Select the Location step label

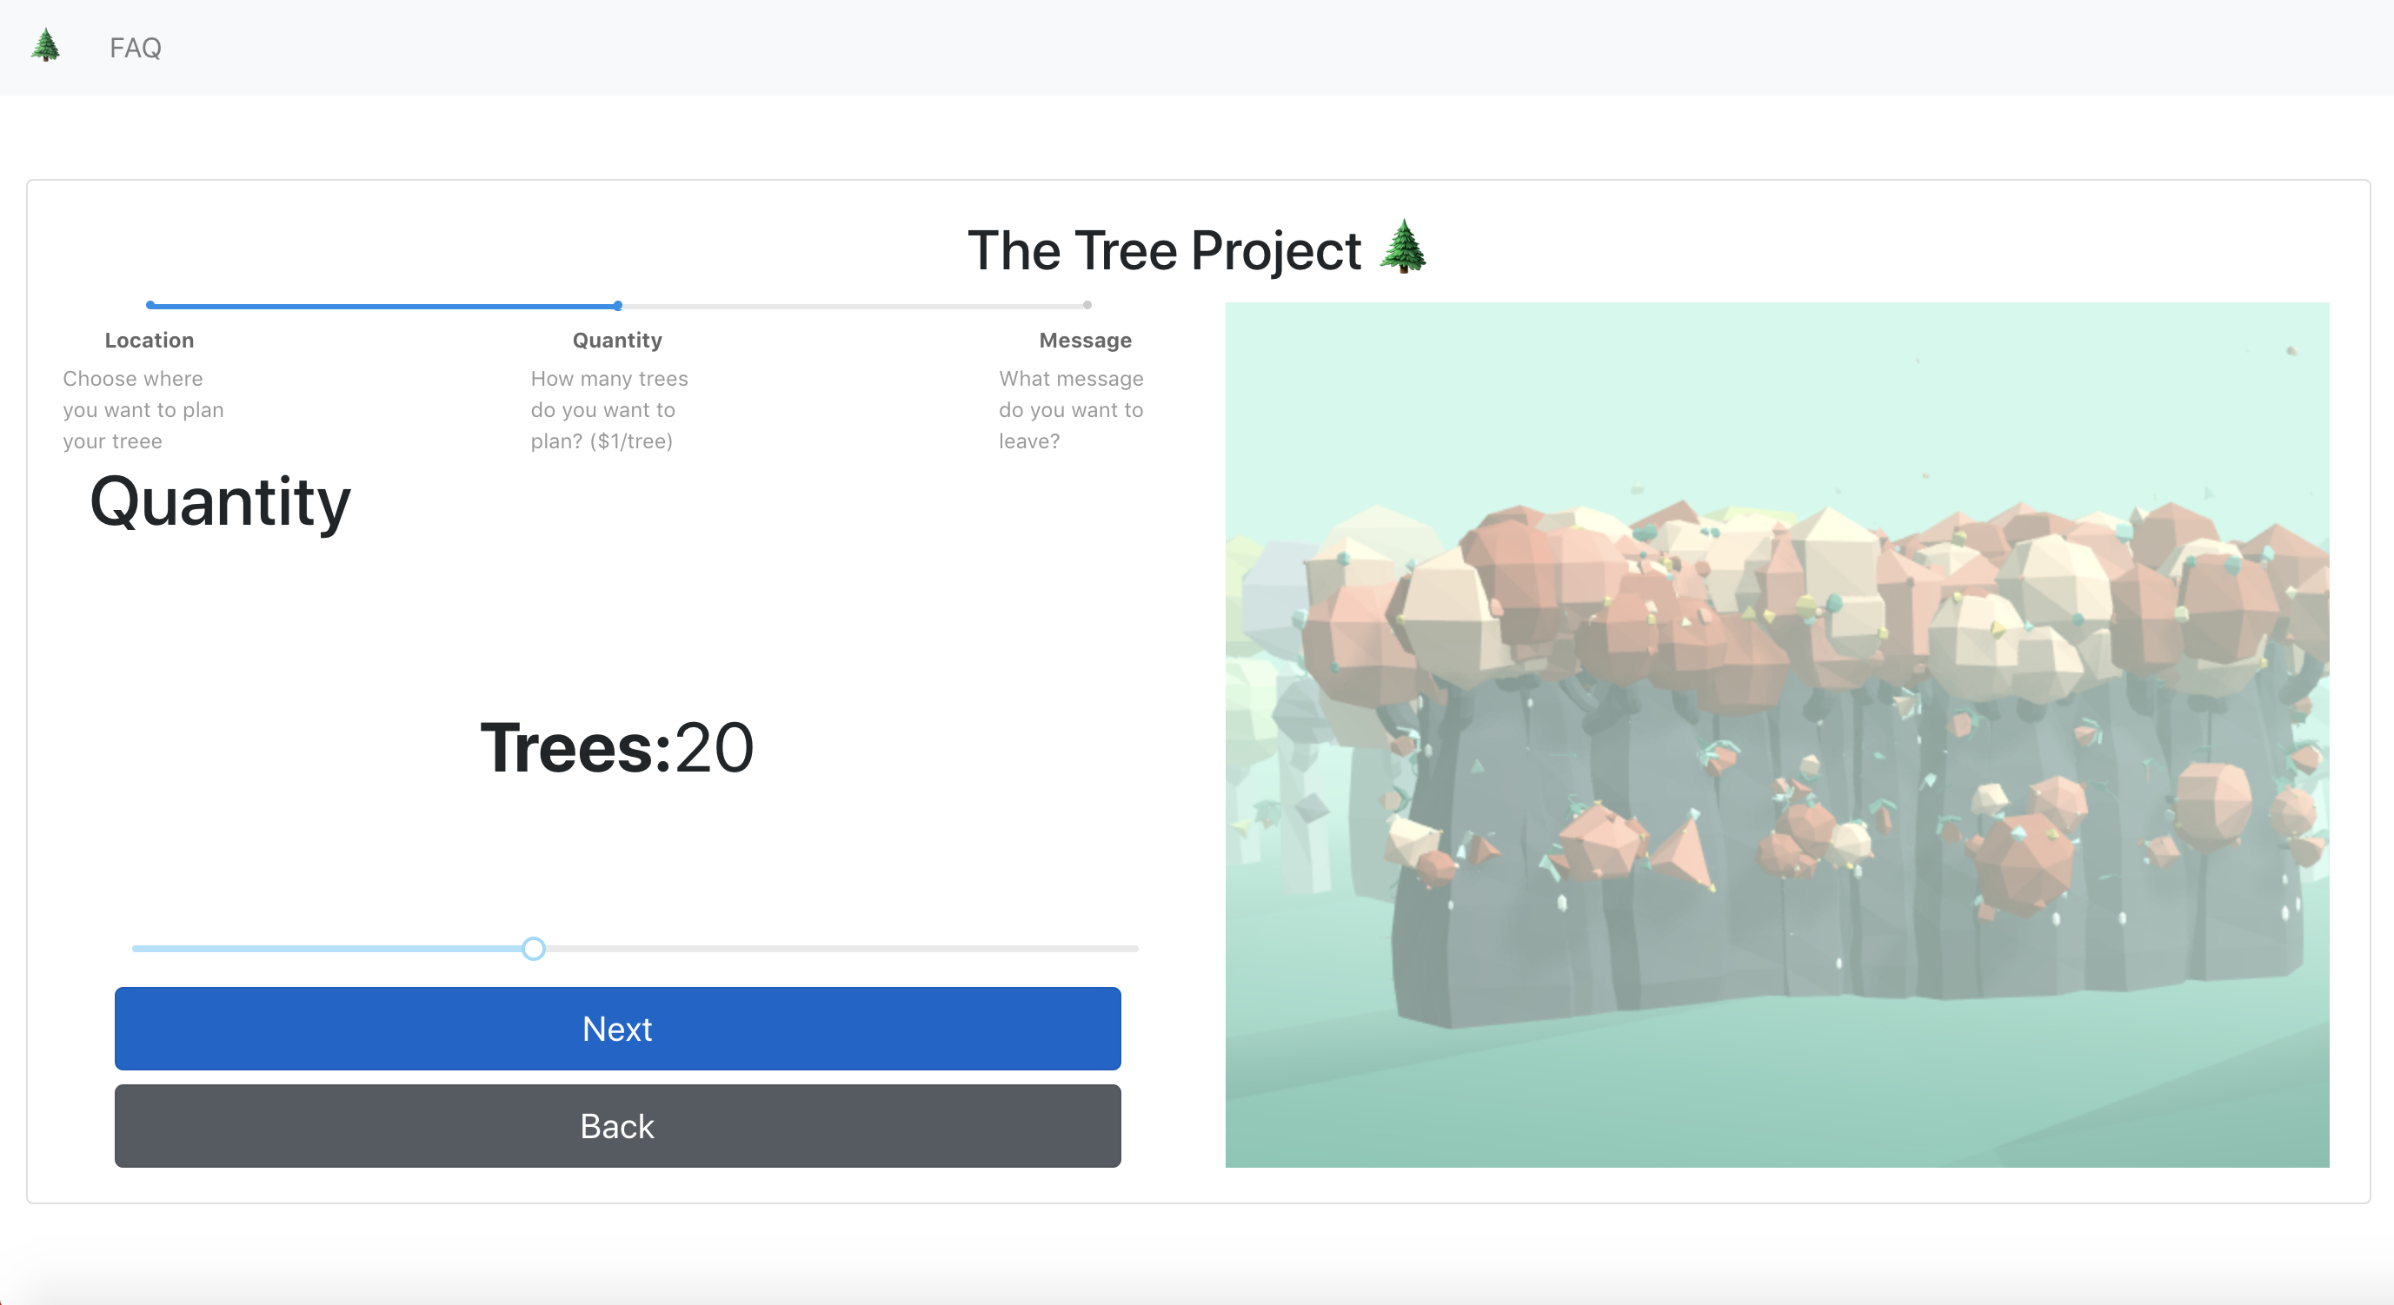click(149, 340)
